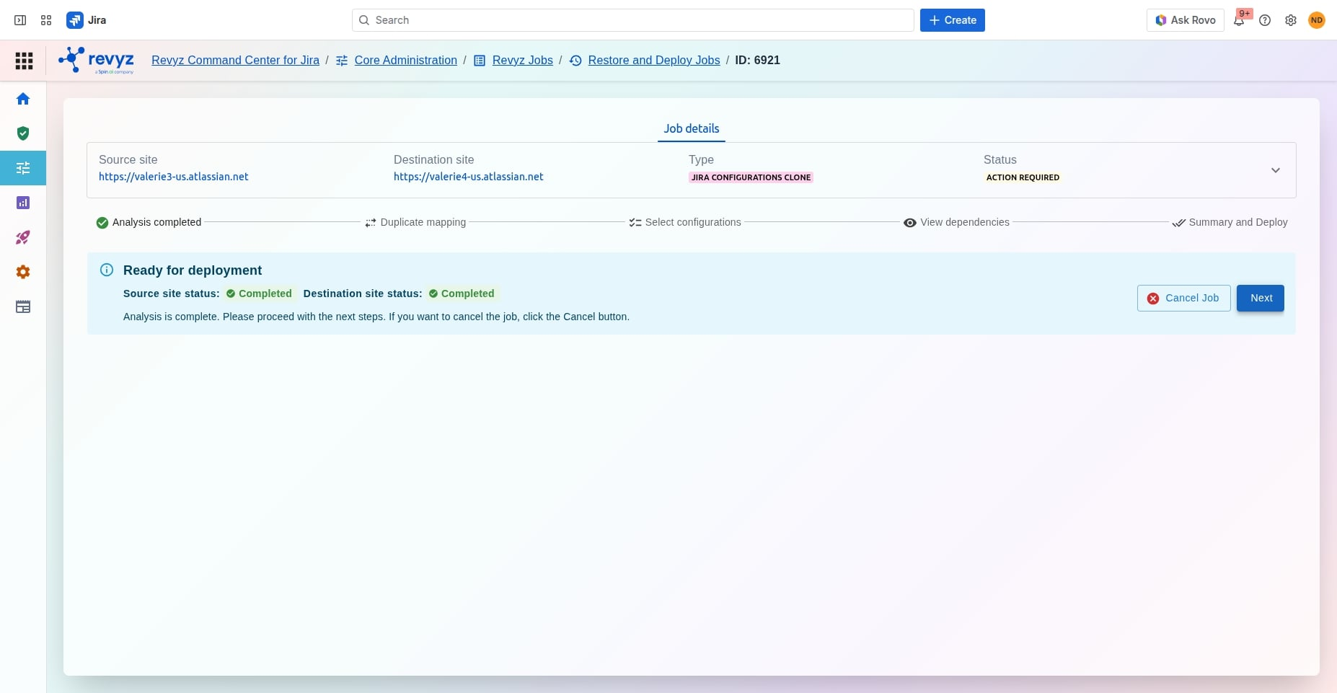
Task: Open the Jira app switcher grid
Action: [46, 20]
